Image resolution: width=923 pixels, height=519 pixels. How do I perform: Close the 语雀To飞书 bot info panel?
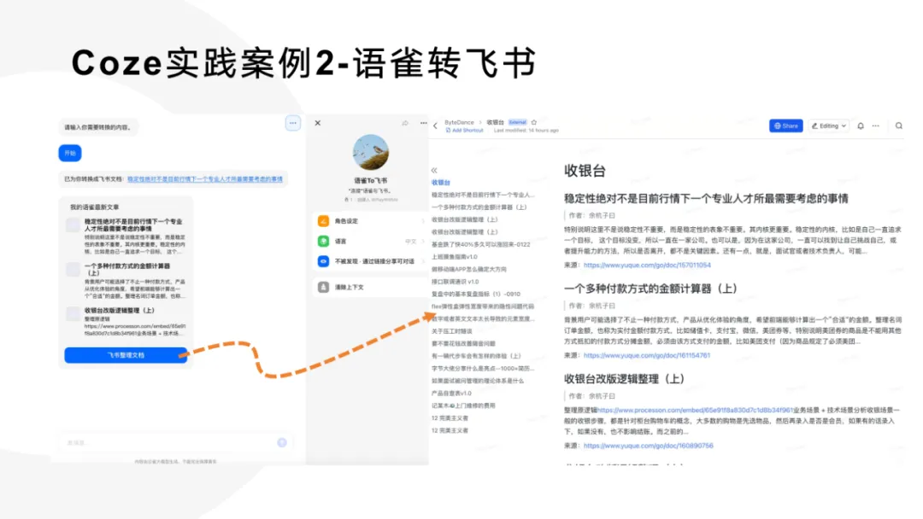318,123
